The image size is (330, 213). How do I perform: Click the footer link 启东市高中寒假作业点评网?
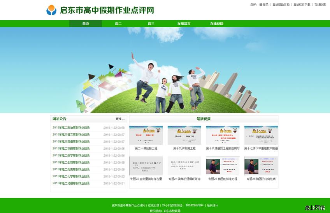[x=128, y=205]
